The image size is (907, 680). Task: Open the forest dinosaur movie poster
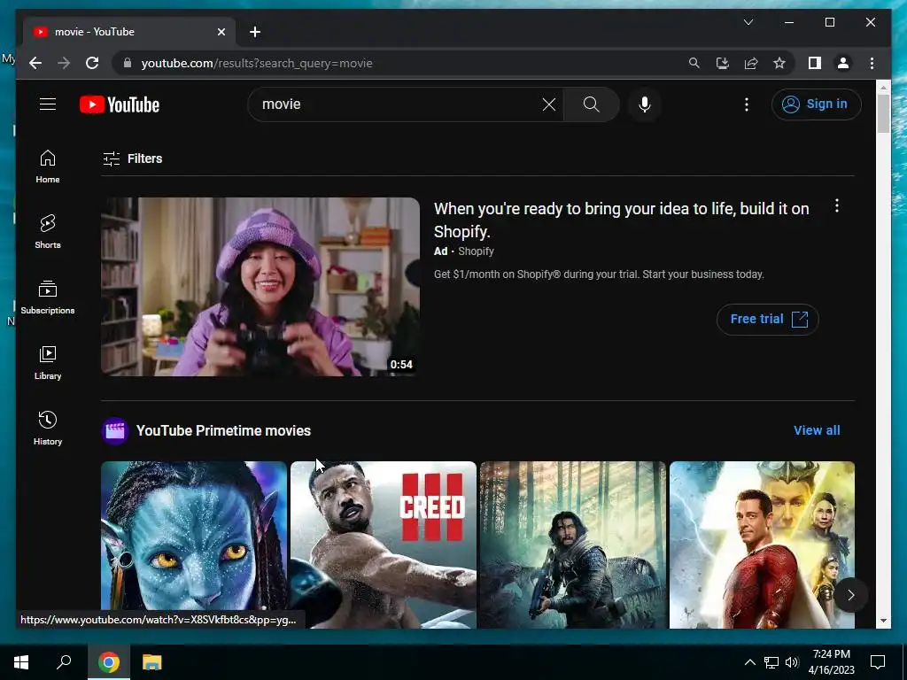point(573,545)
